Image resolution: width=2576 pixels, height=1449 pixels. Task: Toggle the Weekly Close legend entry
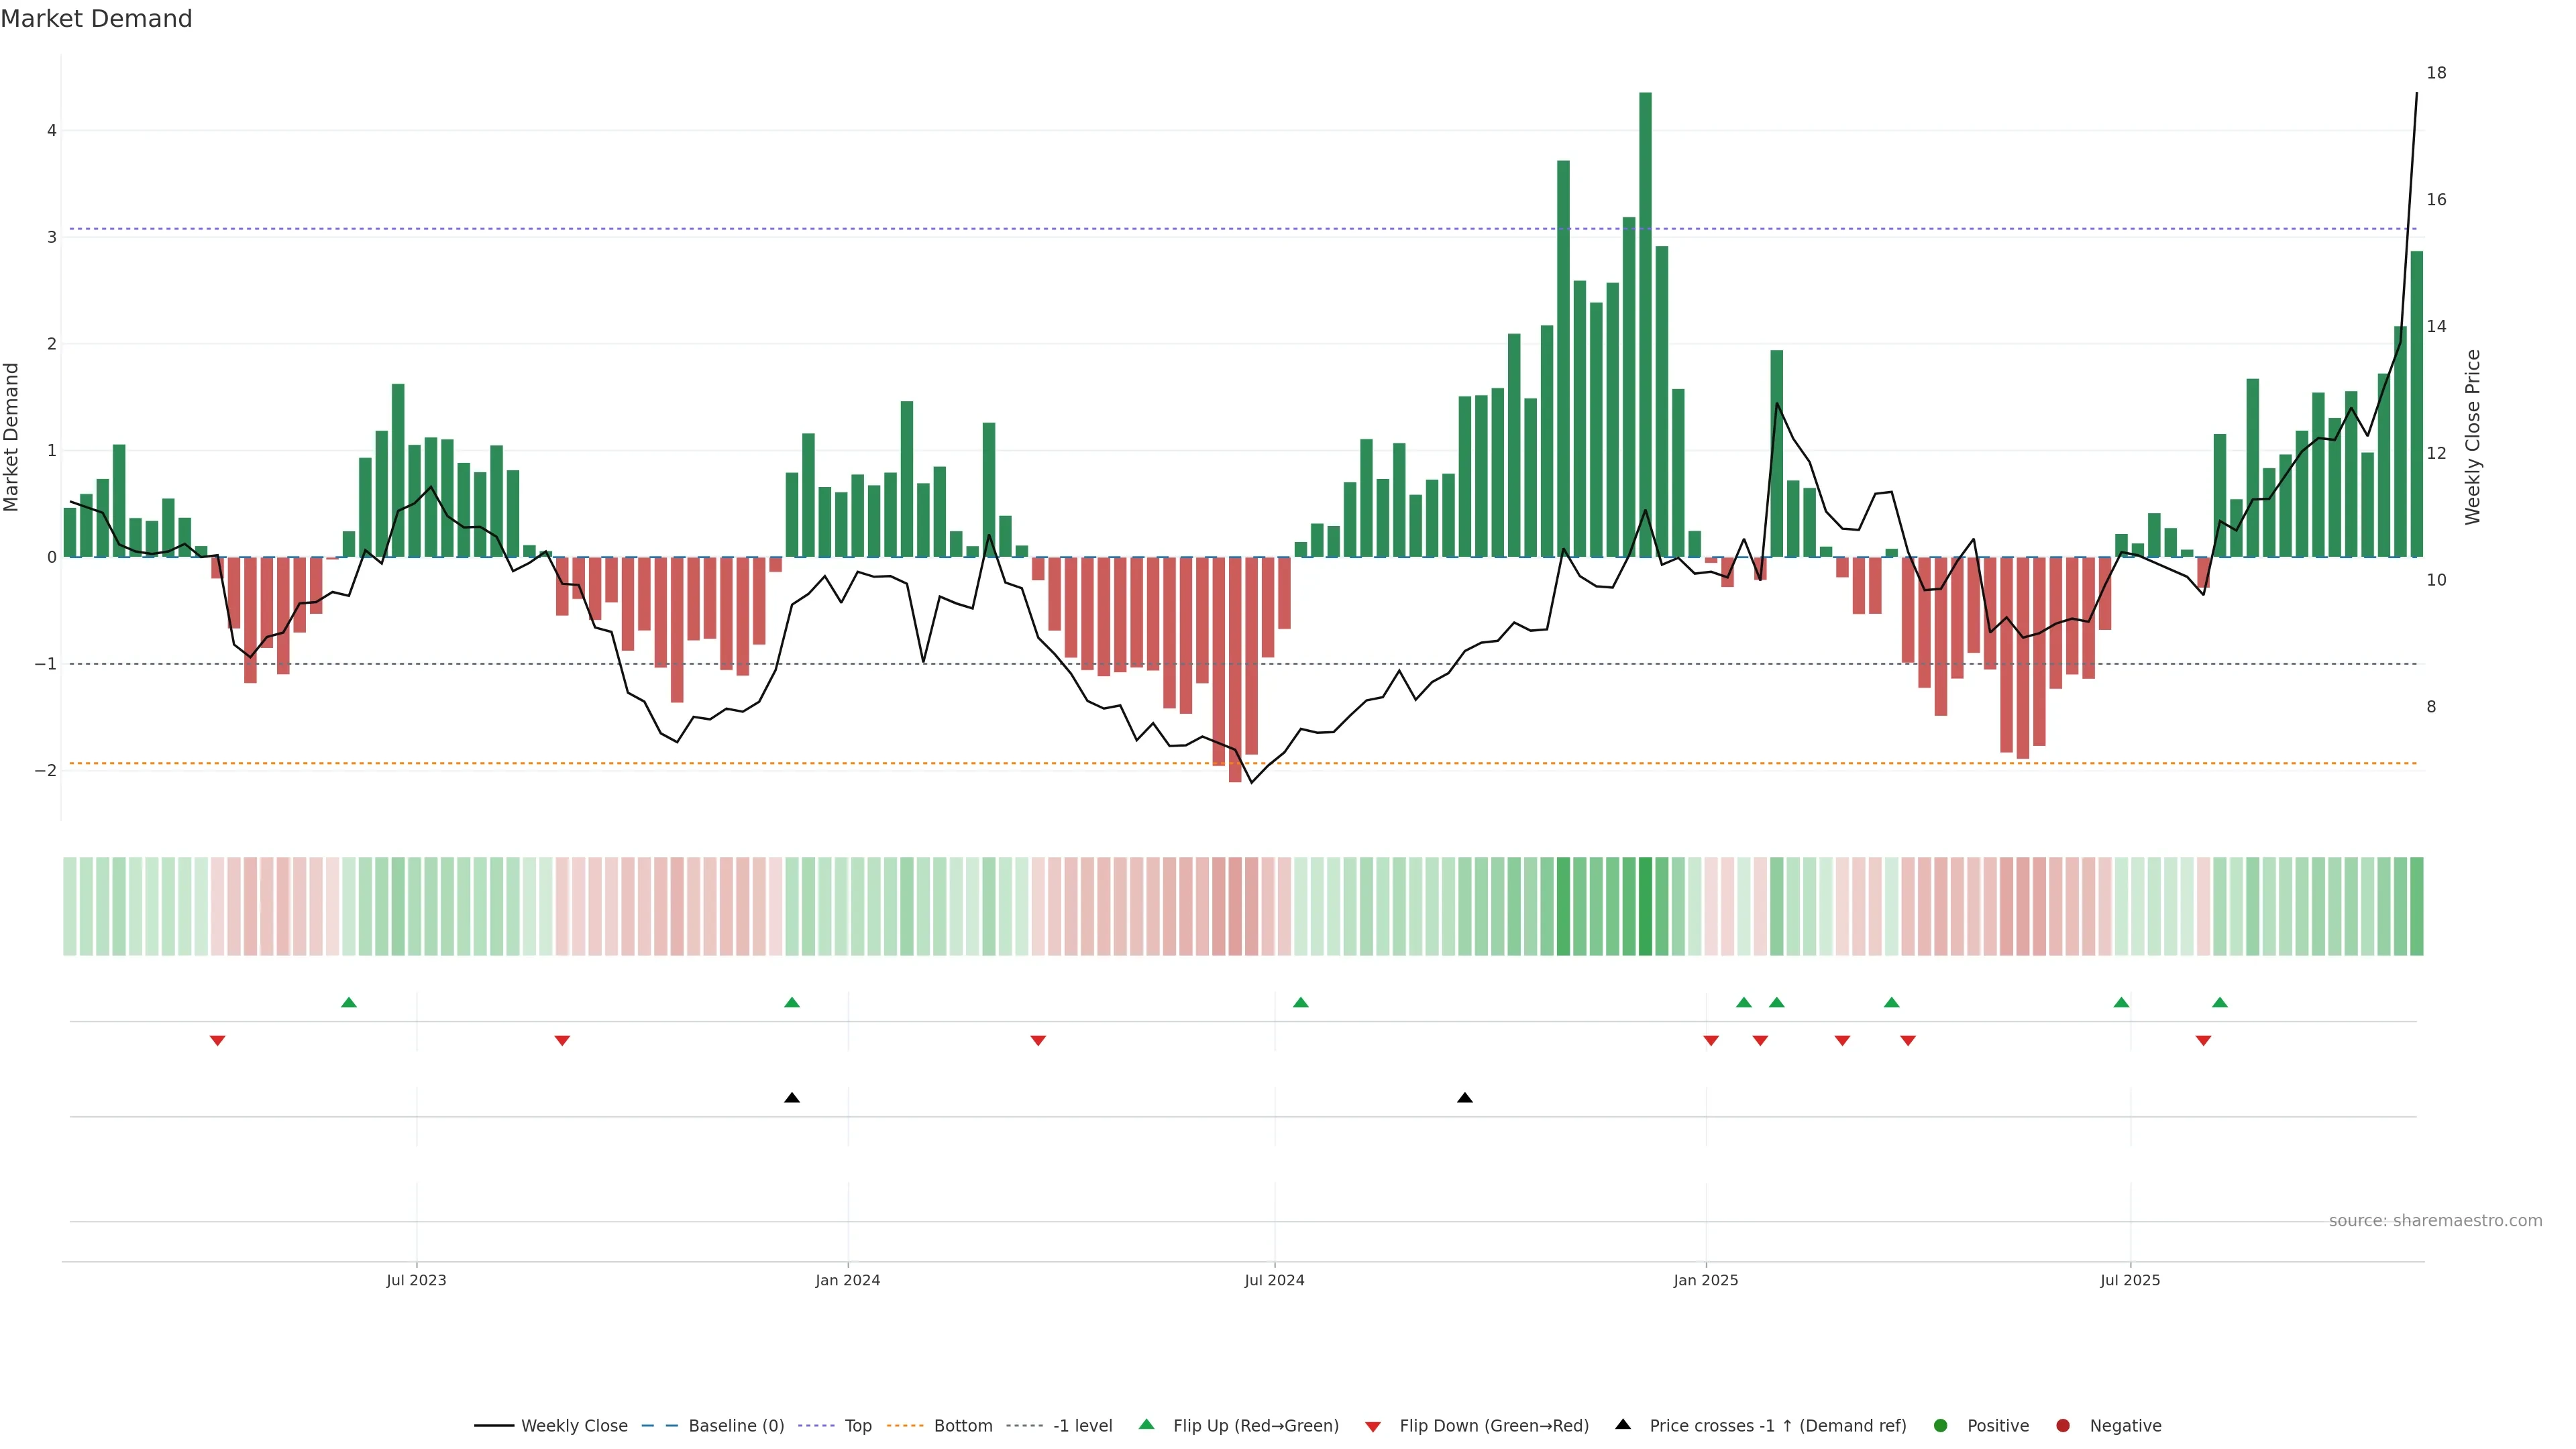tap(573, 1425)
